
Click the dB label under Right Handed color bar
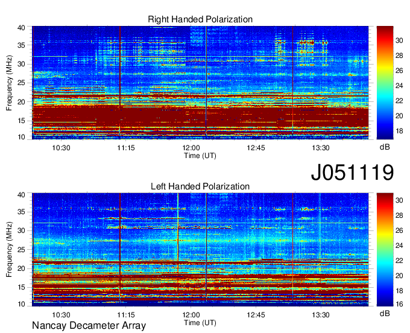pyautogui.click(x=385, y=147)
